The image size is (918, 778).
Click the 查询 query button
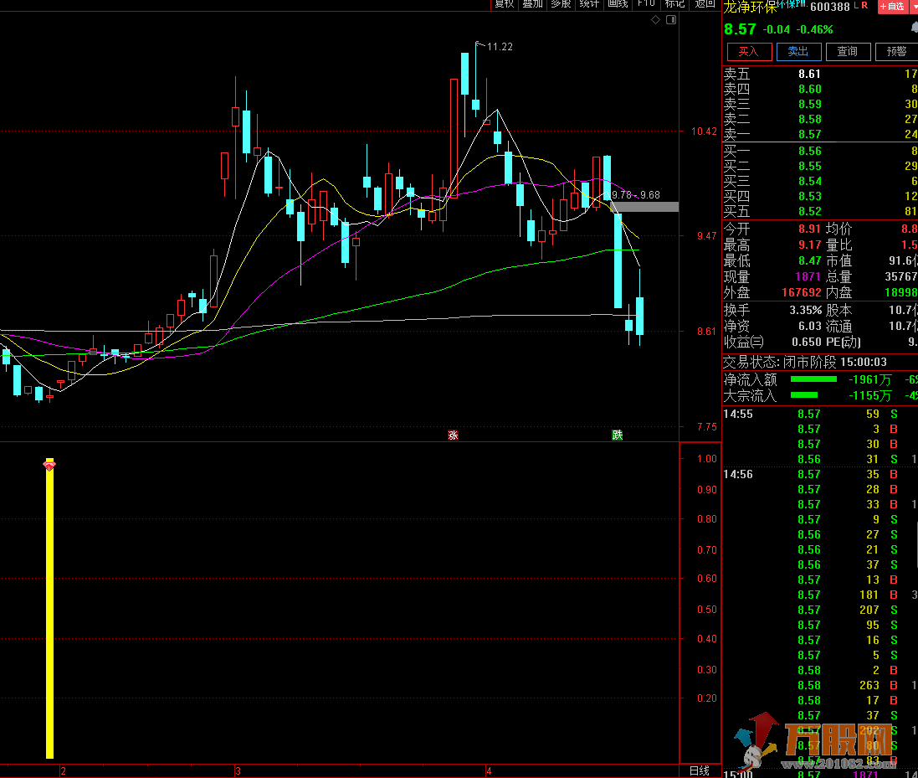848,52
